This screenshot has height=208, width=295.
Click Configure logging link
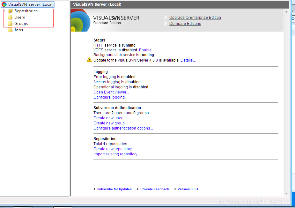110,97
